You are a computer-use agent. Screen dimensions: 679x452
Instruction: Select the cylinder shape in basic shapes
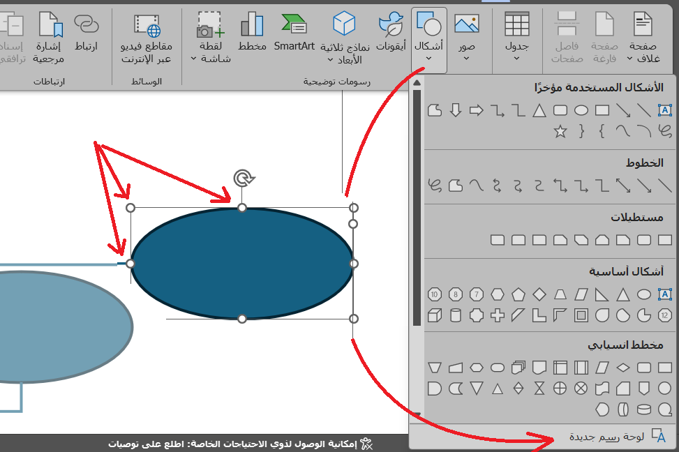pyautogui.click(x=456, y=315)
